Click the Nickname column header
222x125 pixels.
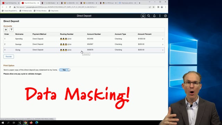[19, 34]
